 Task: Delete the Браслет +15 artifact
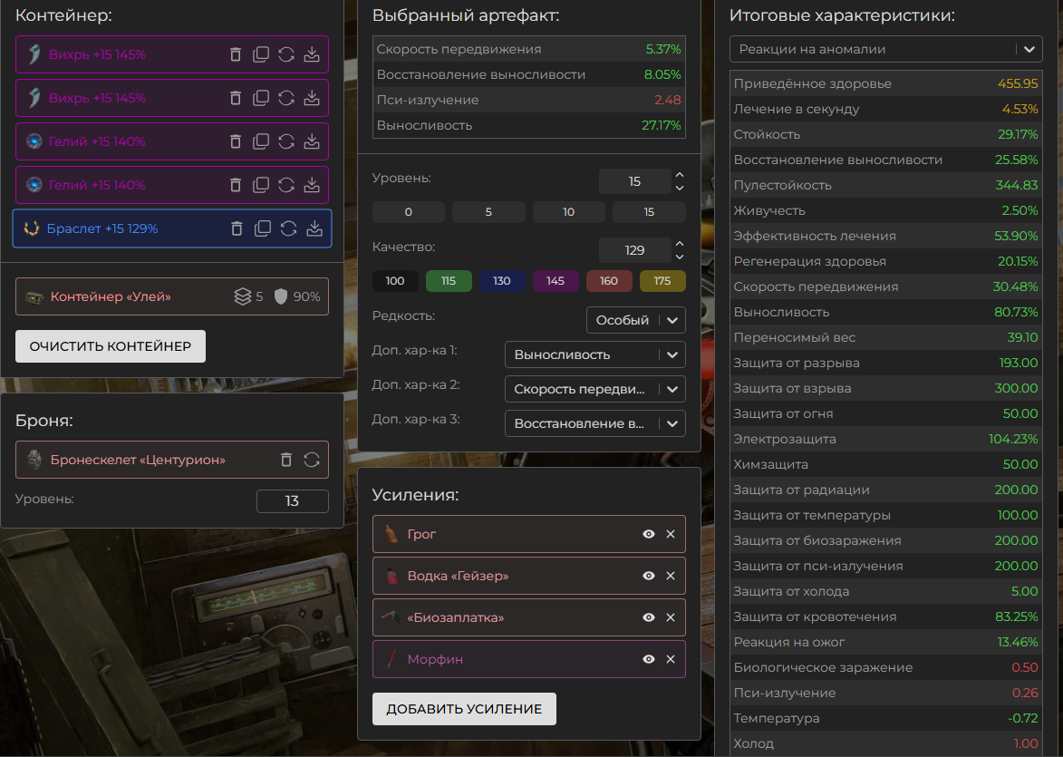click(237, 228)
